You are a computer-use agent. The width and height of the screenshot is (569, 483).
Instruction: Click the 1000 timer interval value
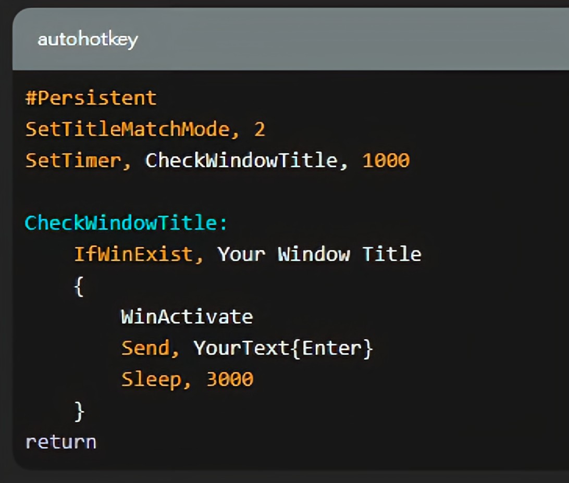coord(384,160)
